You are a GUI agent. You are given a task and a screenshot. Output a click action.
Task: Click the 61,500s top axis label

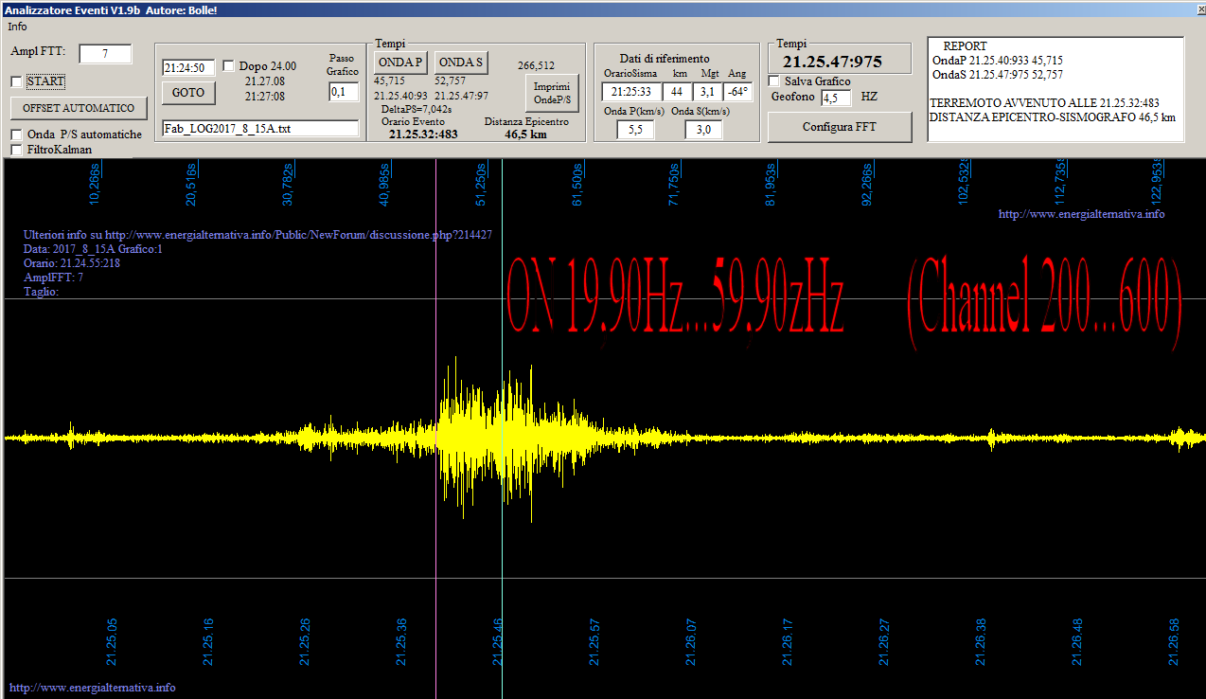point(577,183)
